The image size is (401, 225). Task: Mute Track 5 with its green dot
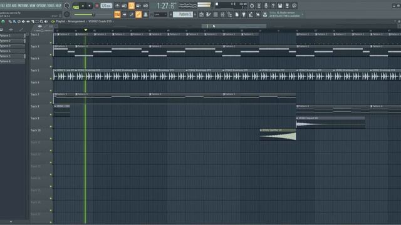coord(51,79)
